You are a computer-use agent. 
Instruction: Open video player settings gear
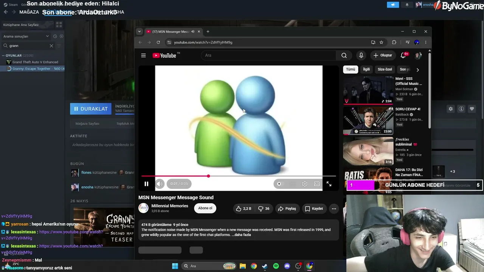305,184
